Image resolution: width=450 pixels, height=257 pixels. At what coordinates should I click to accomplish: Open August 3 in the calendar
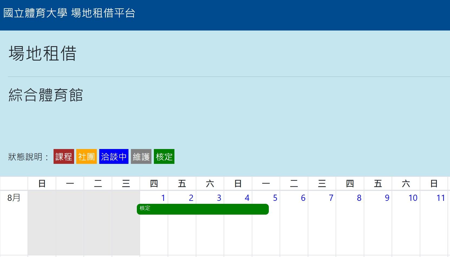[219, 198]
